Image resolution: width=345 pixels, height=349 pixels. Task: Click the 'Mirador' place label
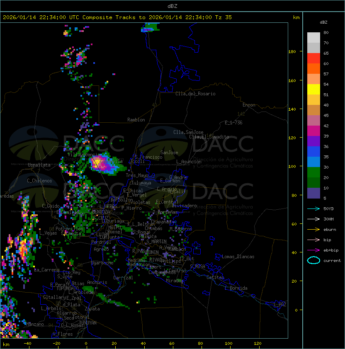pos(175,281)
